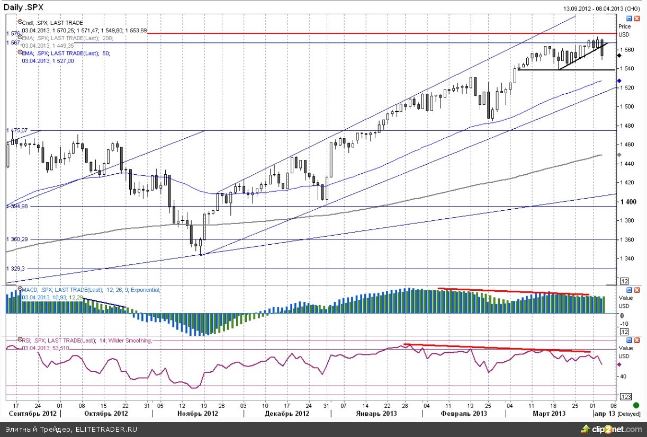The height and width of the screenshot is (437, 647).
Task: Click the black diamond last price marker
Action: tap(619, 55)
